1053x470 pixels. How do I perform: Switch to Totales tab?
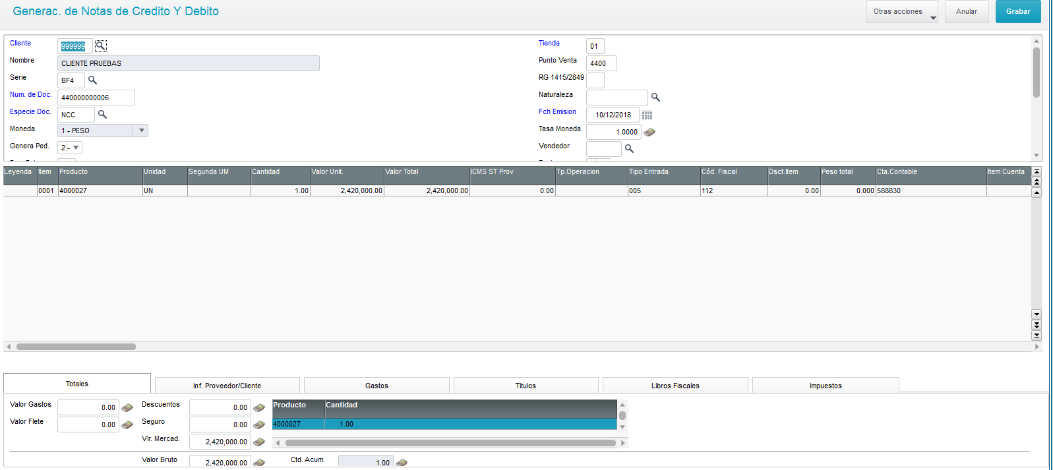pos(77,384)
